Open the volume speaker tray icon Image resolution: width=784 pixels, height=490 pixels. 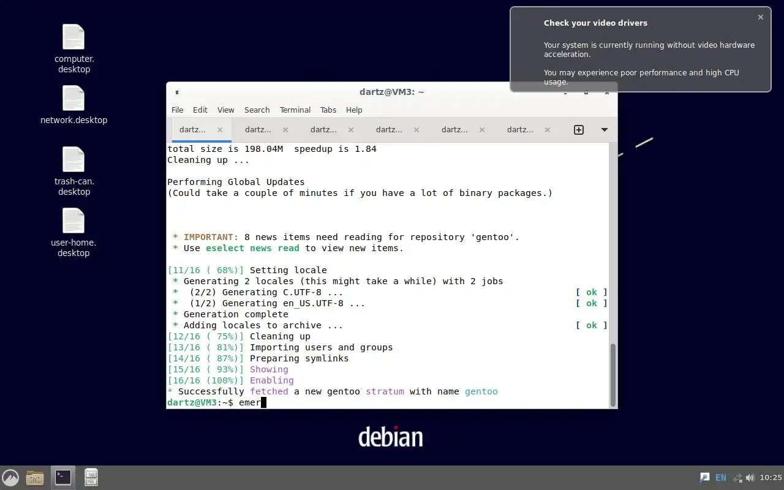(x=750, y=477)
